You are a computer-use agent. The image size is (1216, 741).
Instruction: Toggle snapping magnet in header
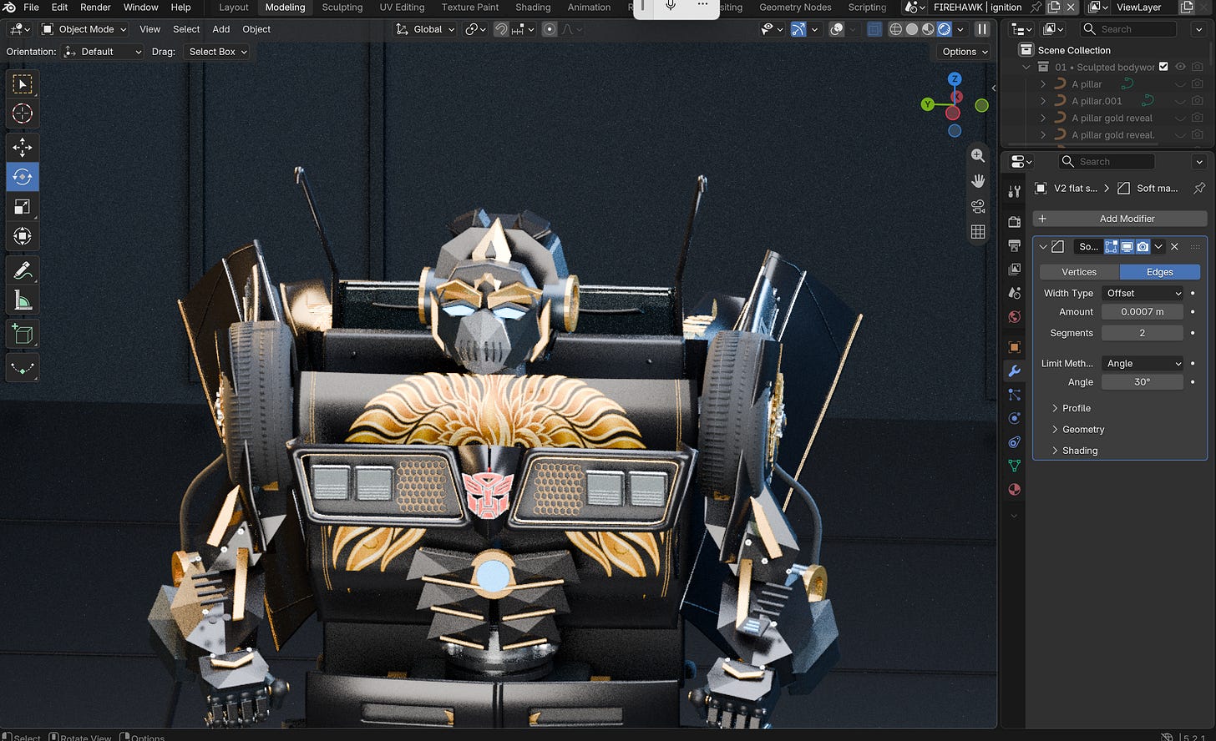pyautogui.click(x=501, y=29)
